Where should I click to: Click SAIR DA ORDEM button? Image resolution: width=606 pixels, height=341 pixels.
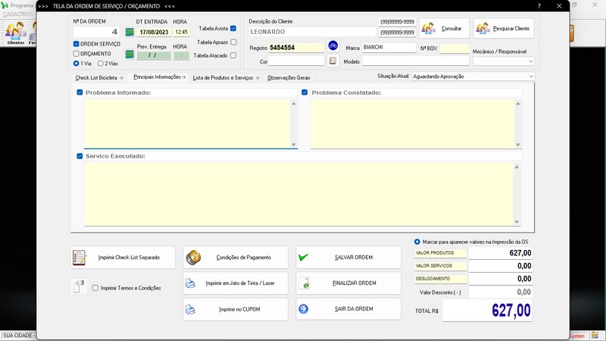348,309
